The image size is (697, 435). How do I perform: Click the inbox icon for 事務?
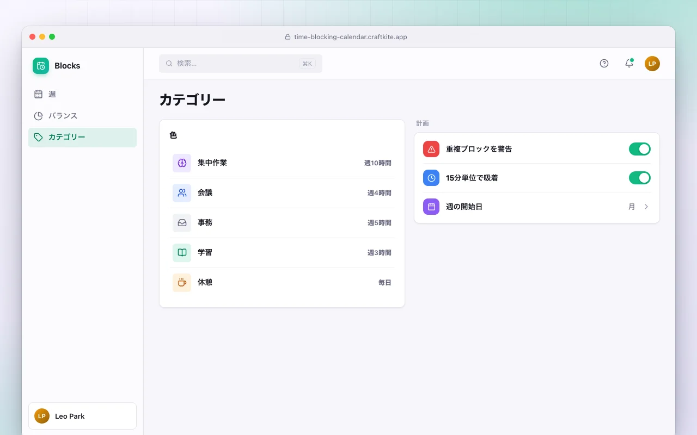coord(182,223)
